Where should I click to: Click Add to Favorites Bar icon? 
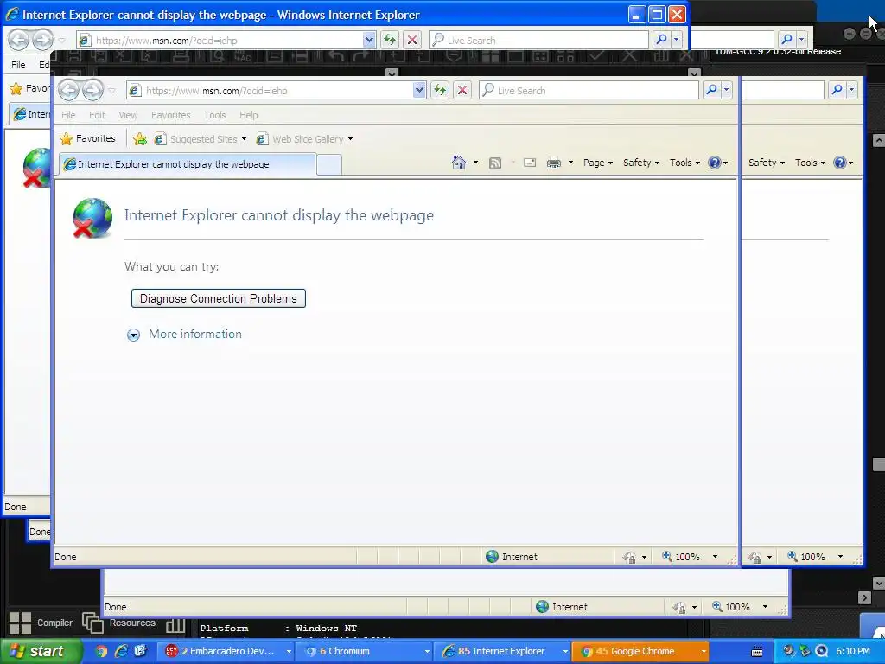pyautogui.click(x=140, y=139)
